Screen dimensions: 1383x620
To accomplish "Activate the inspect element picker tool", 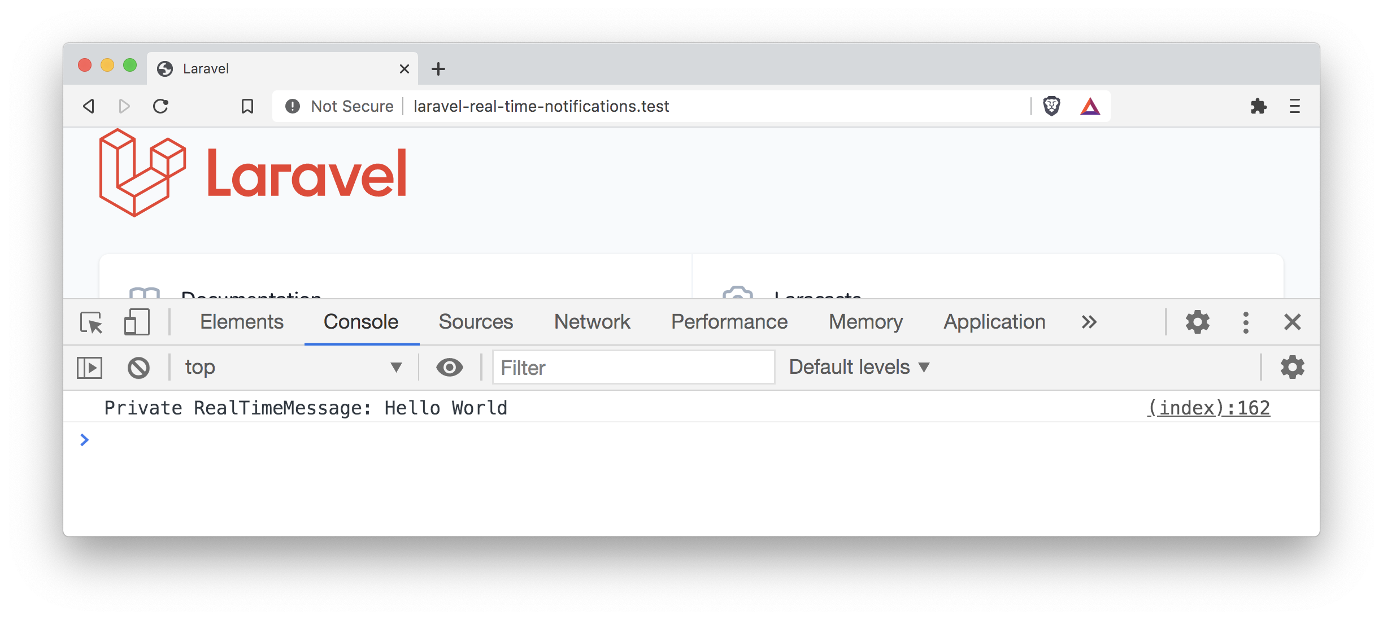I will tap(92, 322).
